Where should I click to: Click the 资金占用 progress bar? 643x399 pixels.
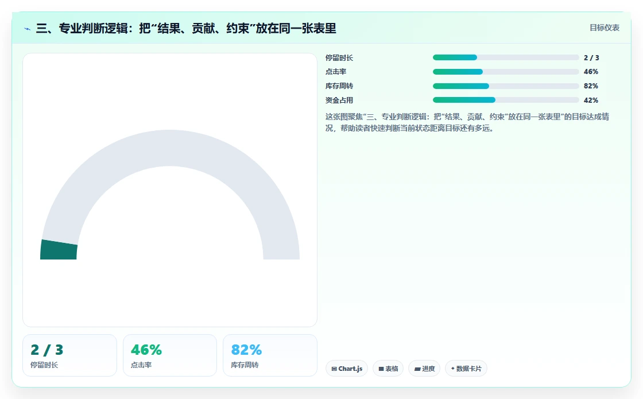(506, 100)
